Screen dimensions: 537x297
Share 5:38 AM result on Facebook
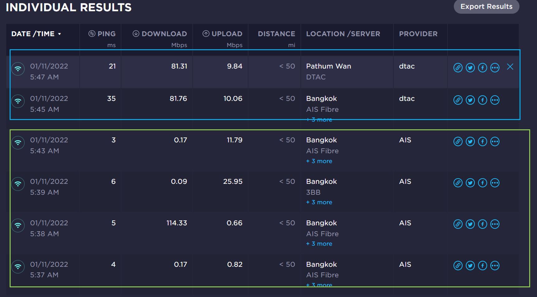pos(483,224)
